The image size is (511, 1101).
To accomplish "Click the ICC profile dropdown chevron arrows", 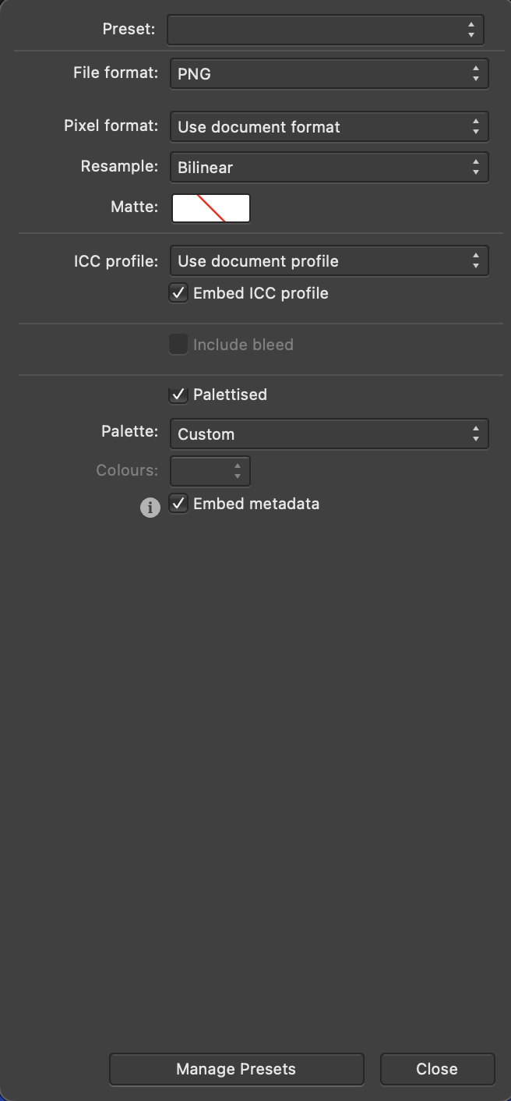I will coord(475,261).
